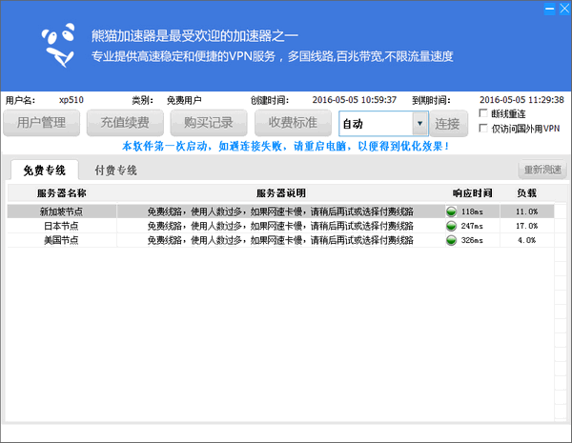Image resolution: width=572 pixels, height=443 pixels.
Task: Open 收费标准 button
Action: (293, 123)
